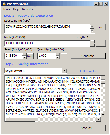The image size is (110, 135).
Task: Click key HDFR3-EIIE4-UIEJD in results
Action: click(19, 103)
